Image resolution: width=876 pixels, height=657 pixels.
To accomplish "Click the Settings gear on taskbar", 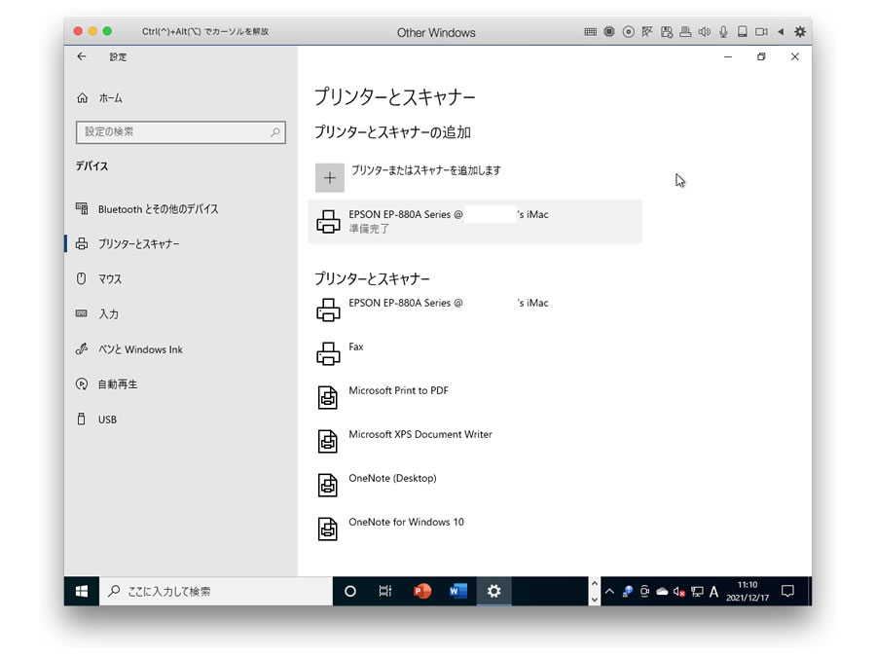I will point(493,591).
